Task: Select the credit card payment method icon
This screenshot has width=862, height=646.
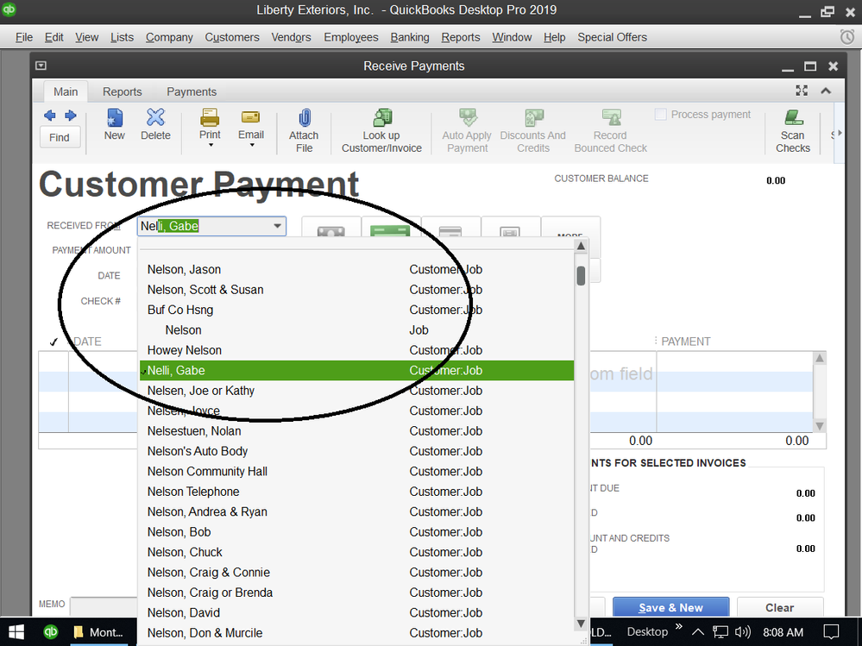Action: click(450, 231)
